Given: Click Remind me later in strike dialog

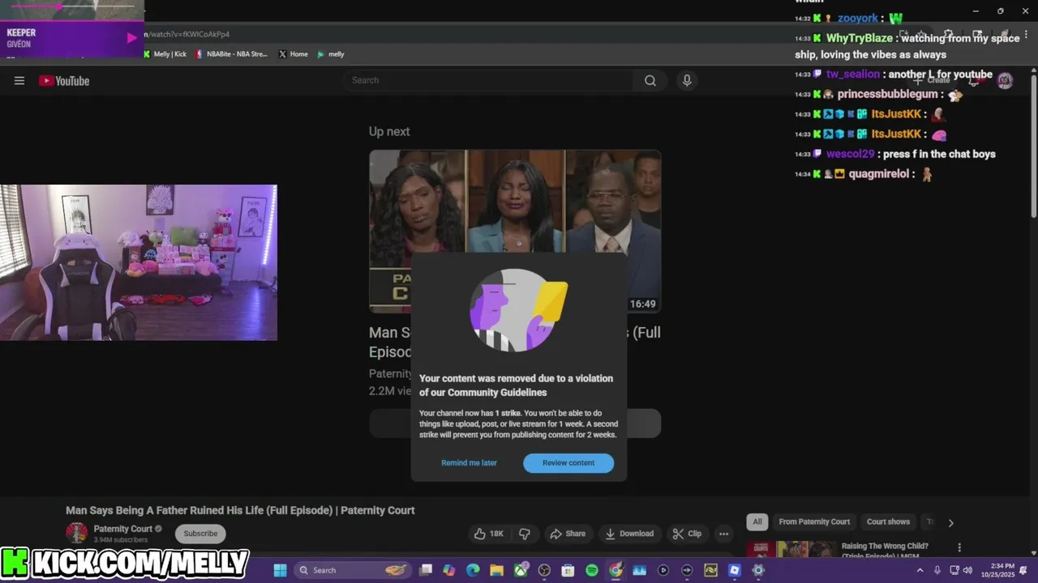Looking at the screenshot, I should [469, 463].
